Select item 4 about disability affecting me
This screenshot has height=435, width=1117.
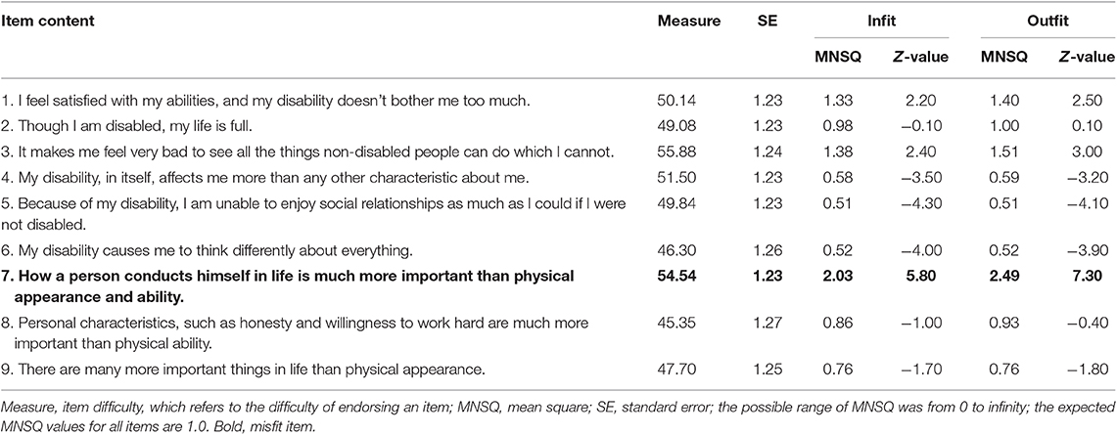(251, 176)
